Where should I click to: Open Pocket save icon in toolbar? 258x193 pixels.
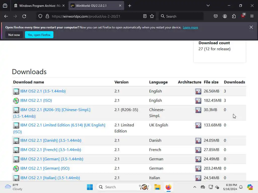[x=216, y=16]
